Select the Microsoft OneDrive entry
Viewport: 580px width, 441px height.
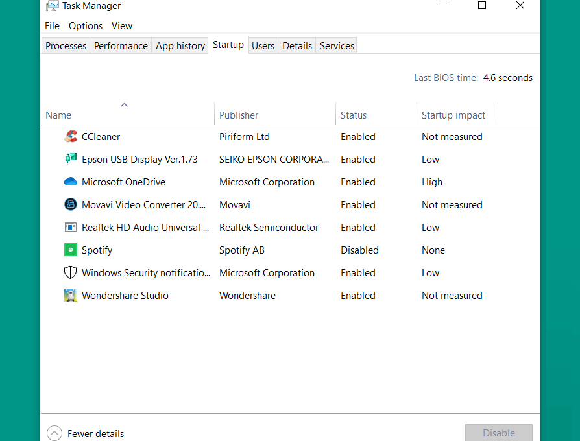(x=123, y=182)
